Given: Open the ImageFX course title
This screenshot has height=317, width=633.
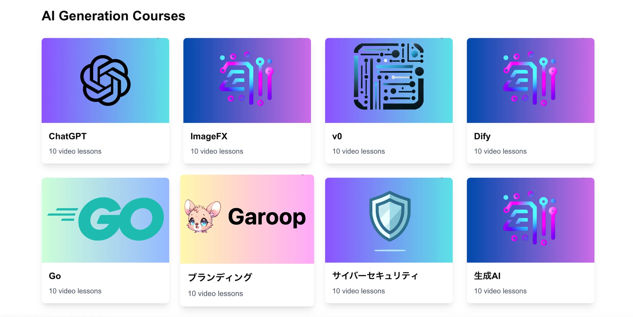Looking at the screenshot, I should (x=209, y=136).
